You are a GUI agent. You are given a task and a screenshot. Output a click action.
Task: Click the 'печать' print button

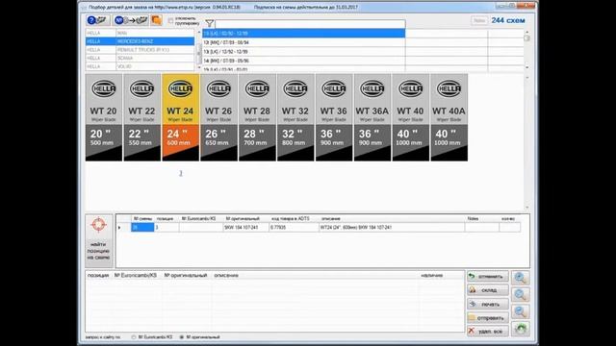(x=488, y=304)
